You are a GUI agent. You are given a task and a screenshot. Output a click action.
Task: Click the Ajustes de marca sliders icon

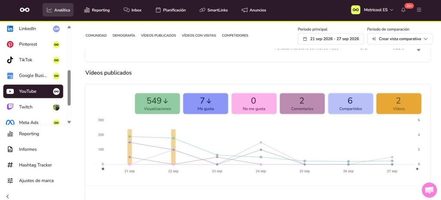[10, 181]
